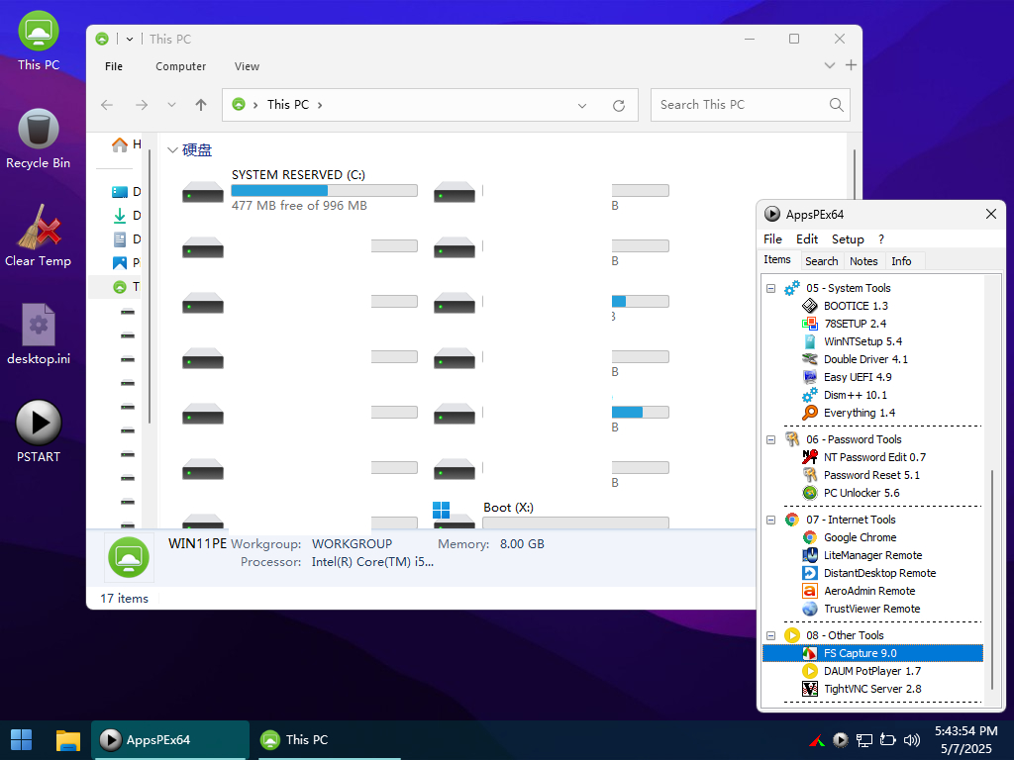
Task: Open WinNTSetup 5.4
Action: [x=862, y=341]
